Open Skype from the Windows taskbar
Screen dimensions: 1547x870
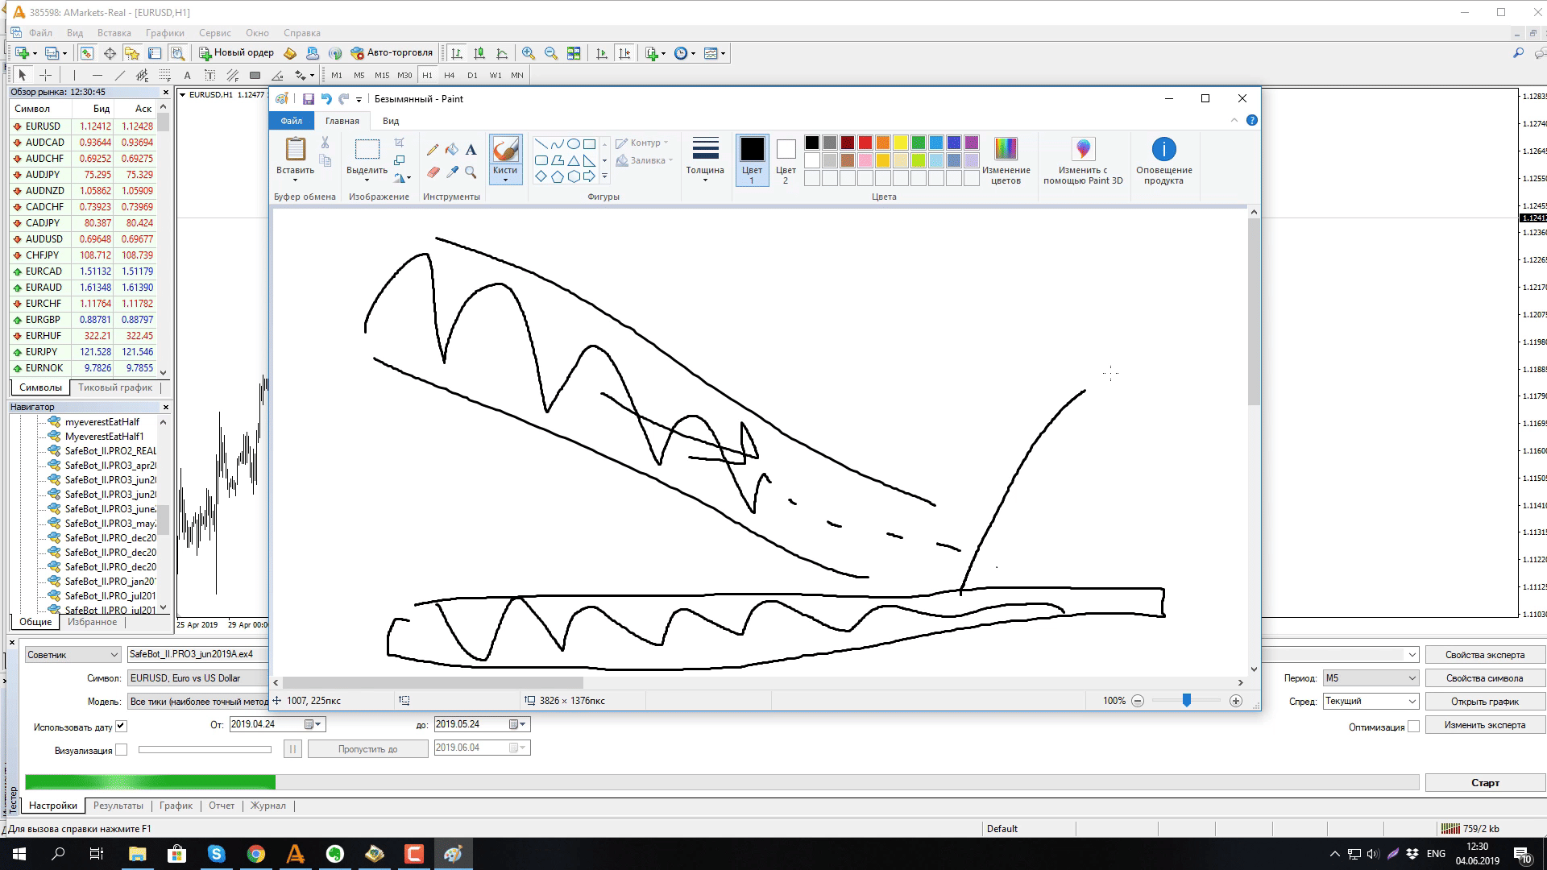217,854
